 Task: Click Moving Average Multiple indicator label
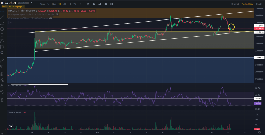pos(32,14)
